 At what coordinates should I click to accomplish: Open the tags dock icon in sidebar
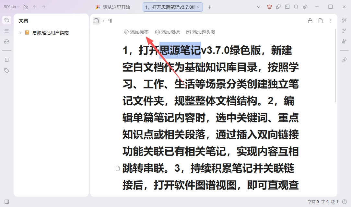(x=7, y=71)
